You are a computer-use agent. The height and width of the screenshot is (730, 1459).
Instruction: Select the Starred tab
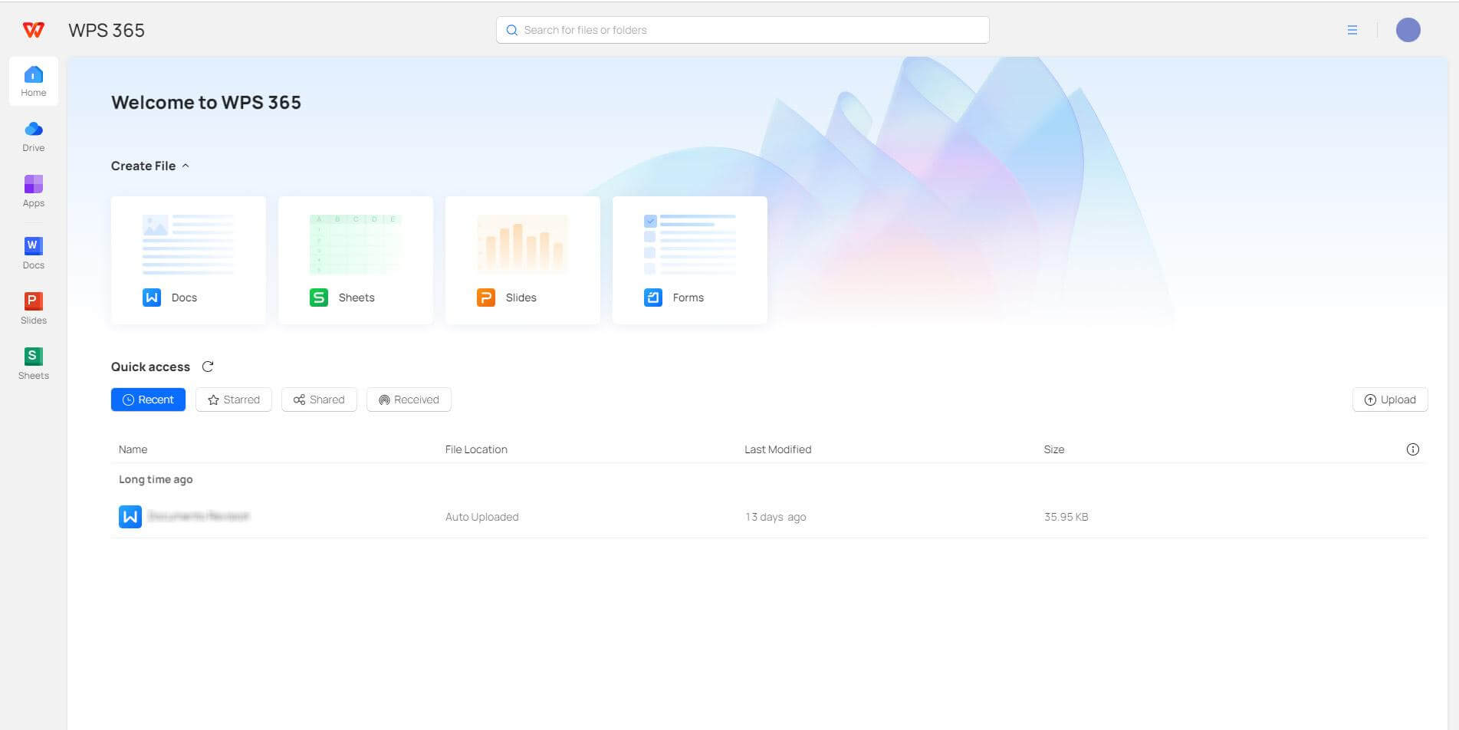pyautogui.click(x=234, y=400)
